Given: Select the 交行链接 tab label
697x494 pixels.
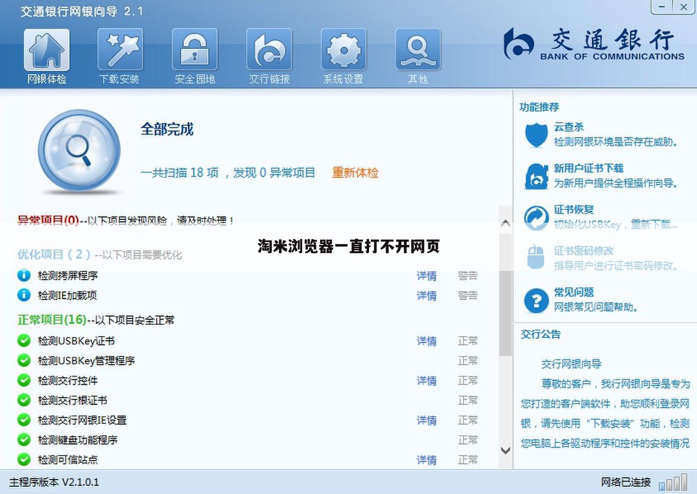Looking at the screenshot, I should [269, 79].
